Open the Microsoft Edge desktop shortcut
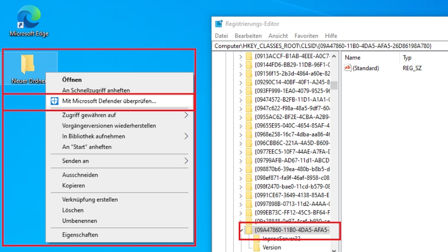This screenshot has width=448, height=252. pos(28,20)
